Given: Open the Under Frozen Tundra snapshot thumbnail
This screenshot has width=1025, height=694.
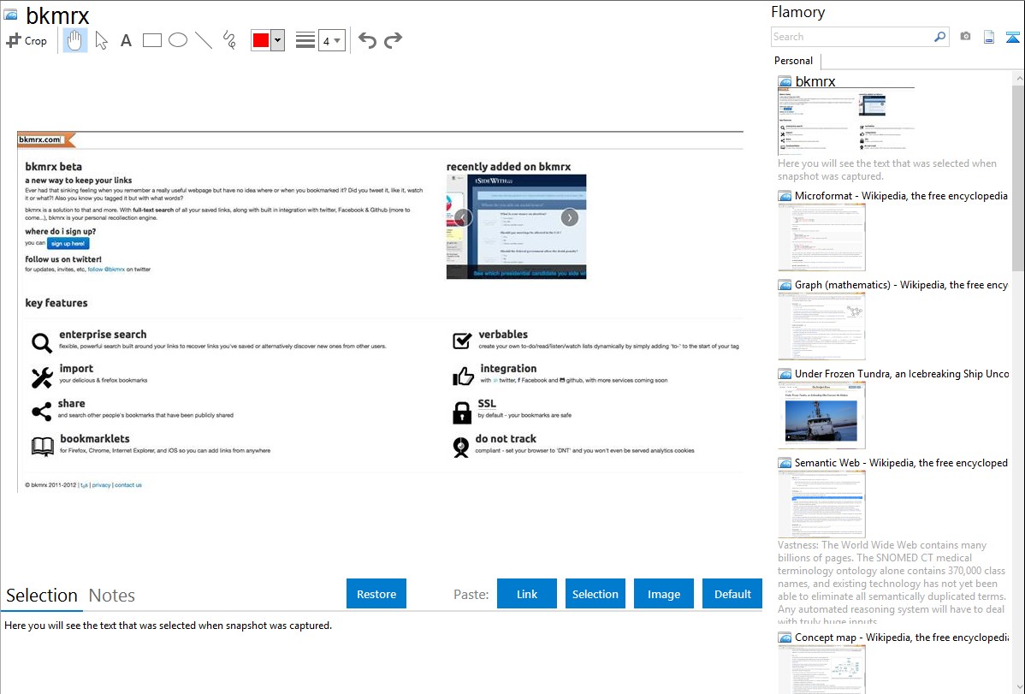Looking at the screenshot, I should 821,415.
